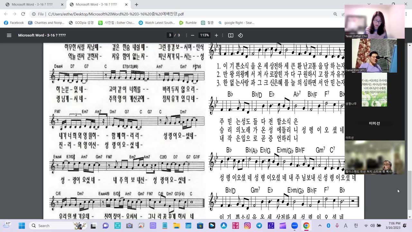The width and height of the screenshot is (412, 232).
Task: Fit the PDF to page
Action: point(231,35)
